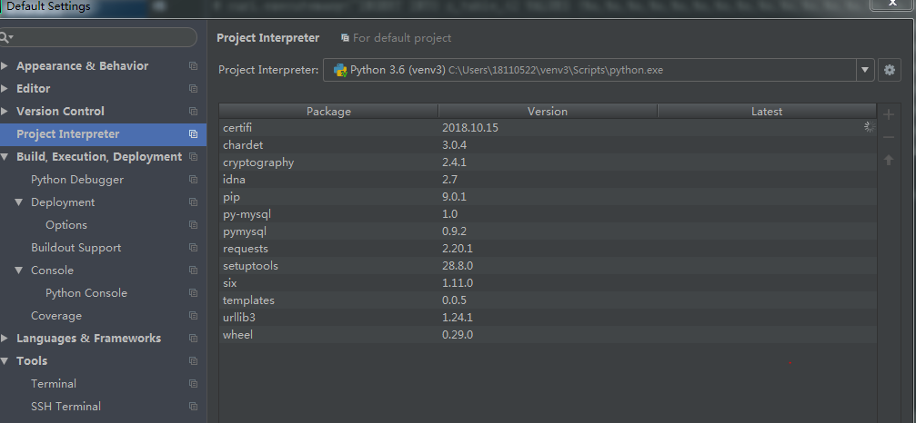The image size is (916, 423).
Task: Click project-level icon beside Appearance & Behavior
Action: [194, 66]
